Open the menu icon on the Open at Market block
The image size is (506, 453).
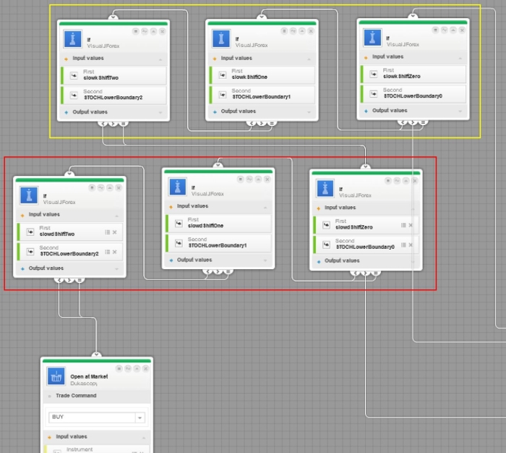coord(119,368)
